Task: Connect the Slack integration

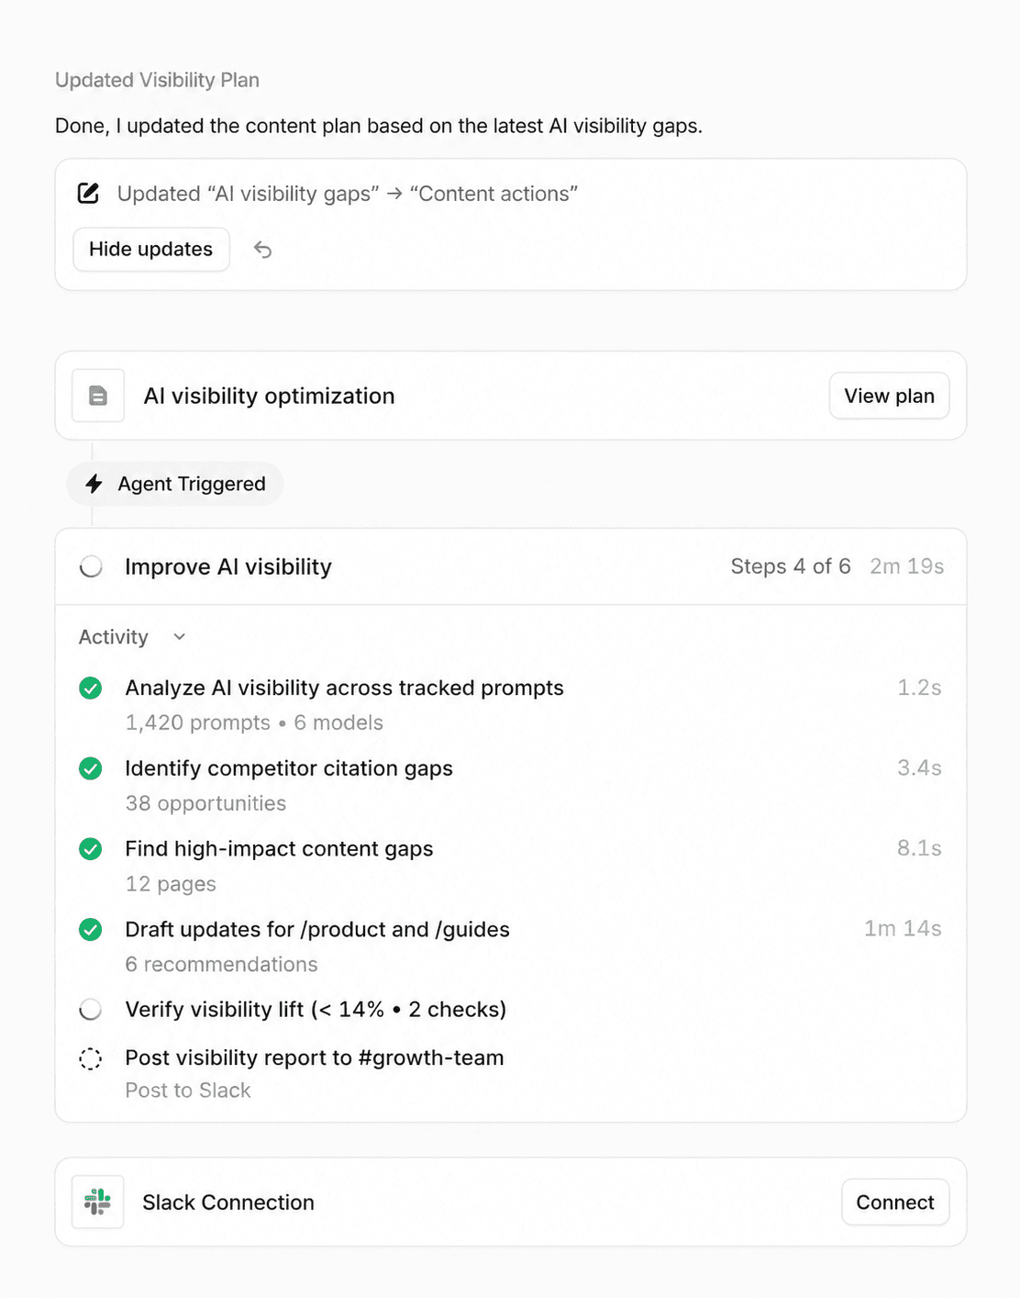Action: click(x=895, y=1202)
